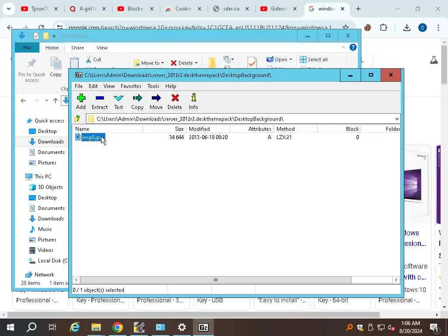Viewport: 448px width, 336px height.
Task: Open the 7-Zip View menu
Action: [x=109, y=86]
